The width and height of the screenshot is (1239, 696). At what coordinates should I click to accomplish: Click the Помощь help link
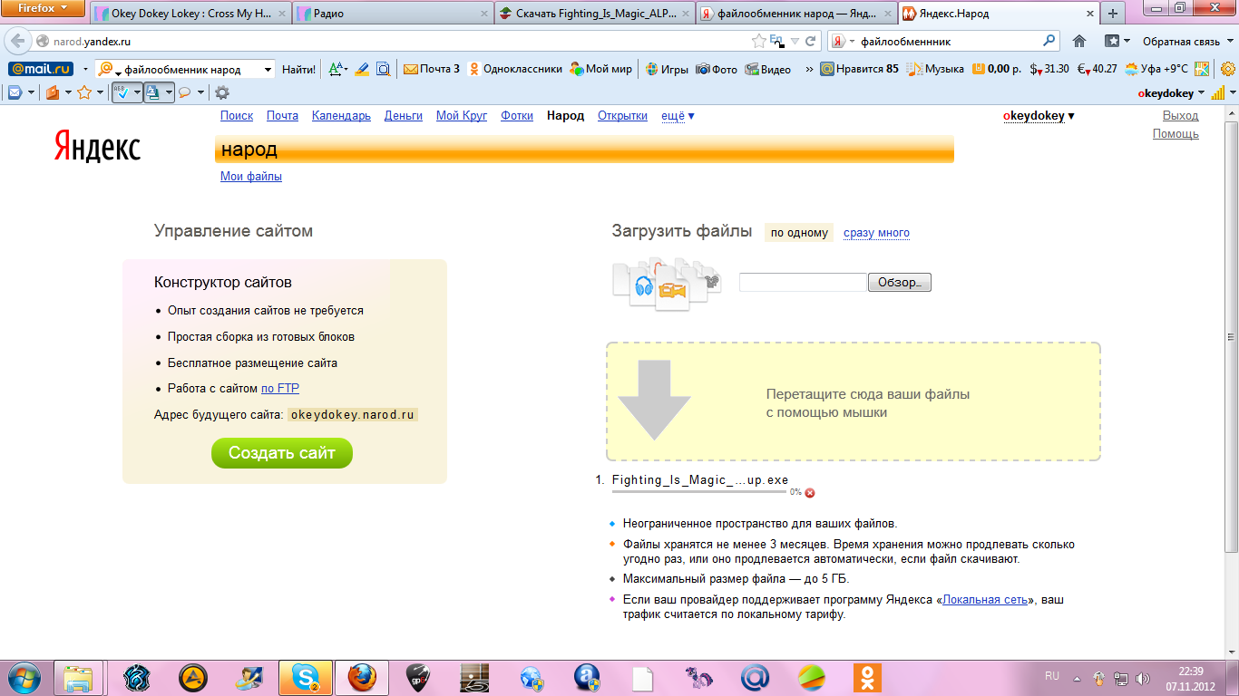coord(1176,134)
